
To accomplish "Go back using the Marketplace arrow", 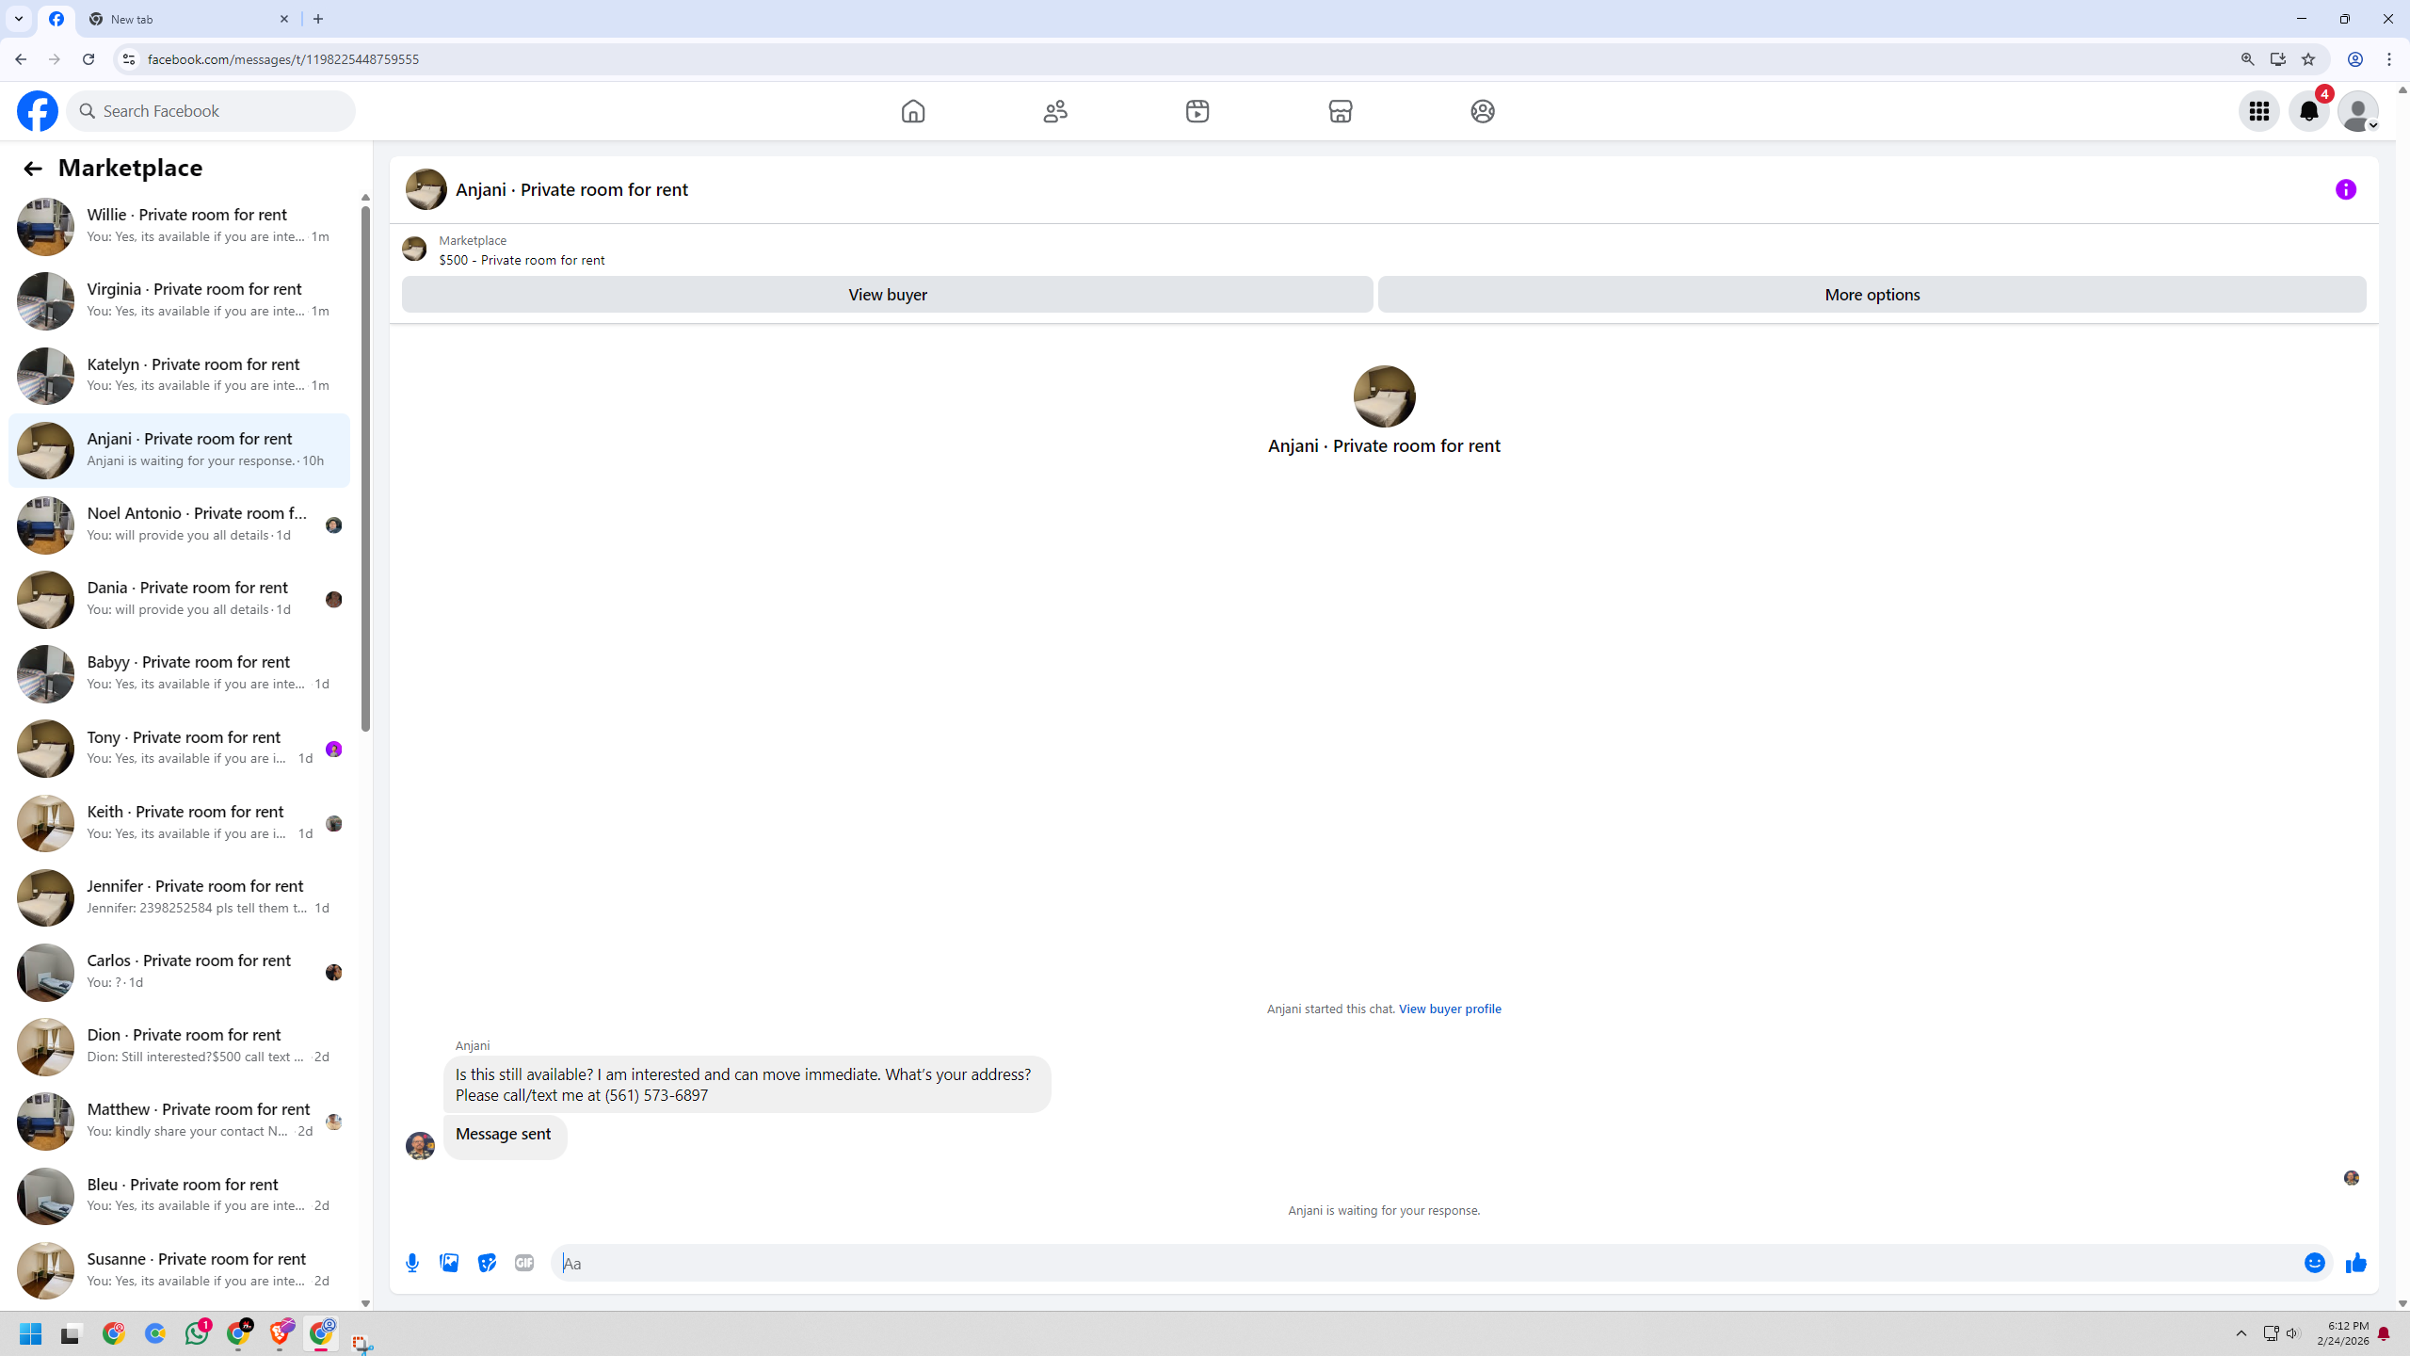I will [x=33, y=169].
